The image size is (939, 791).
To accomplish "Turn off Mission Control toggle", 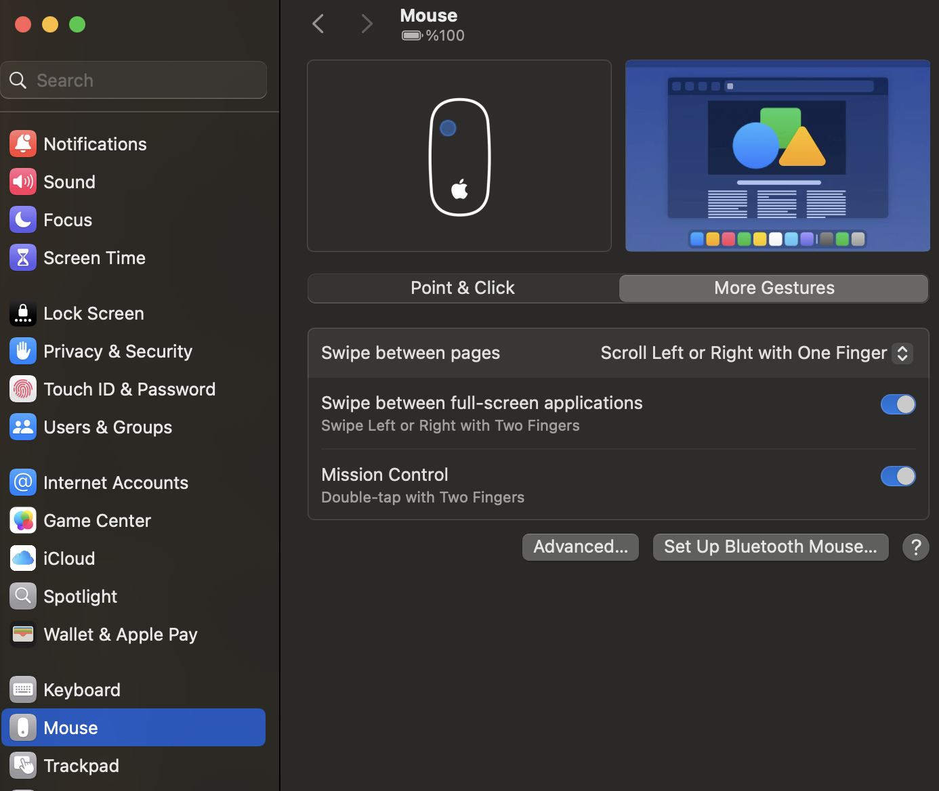I will (x=898, y=476).
